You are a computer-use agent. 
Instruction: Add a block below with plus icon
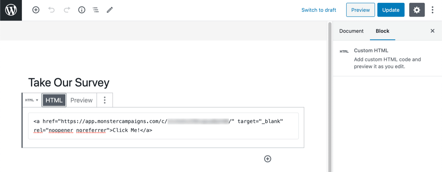[268, 159]
